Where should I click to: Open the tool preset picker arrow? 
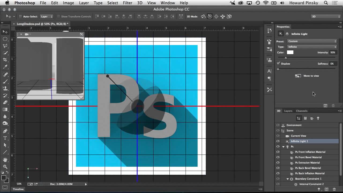click(x=14, y=17)
